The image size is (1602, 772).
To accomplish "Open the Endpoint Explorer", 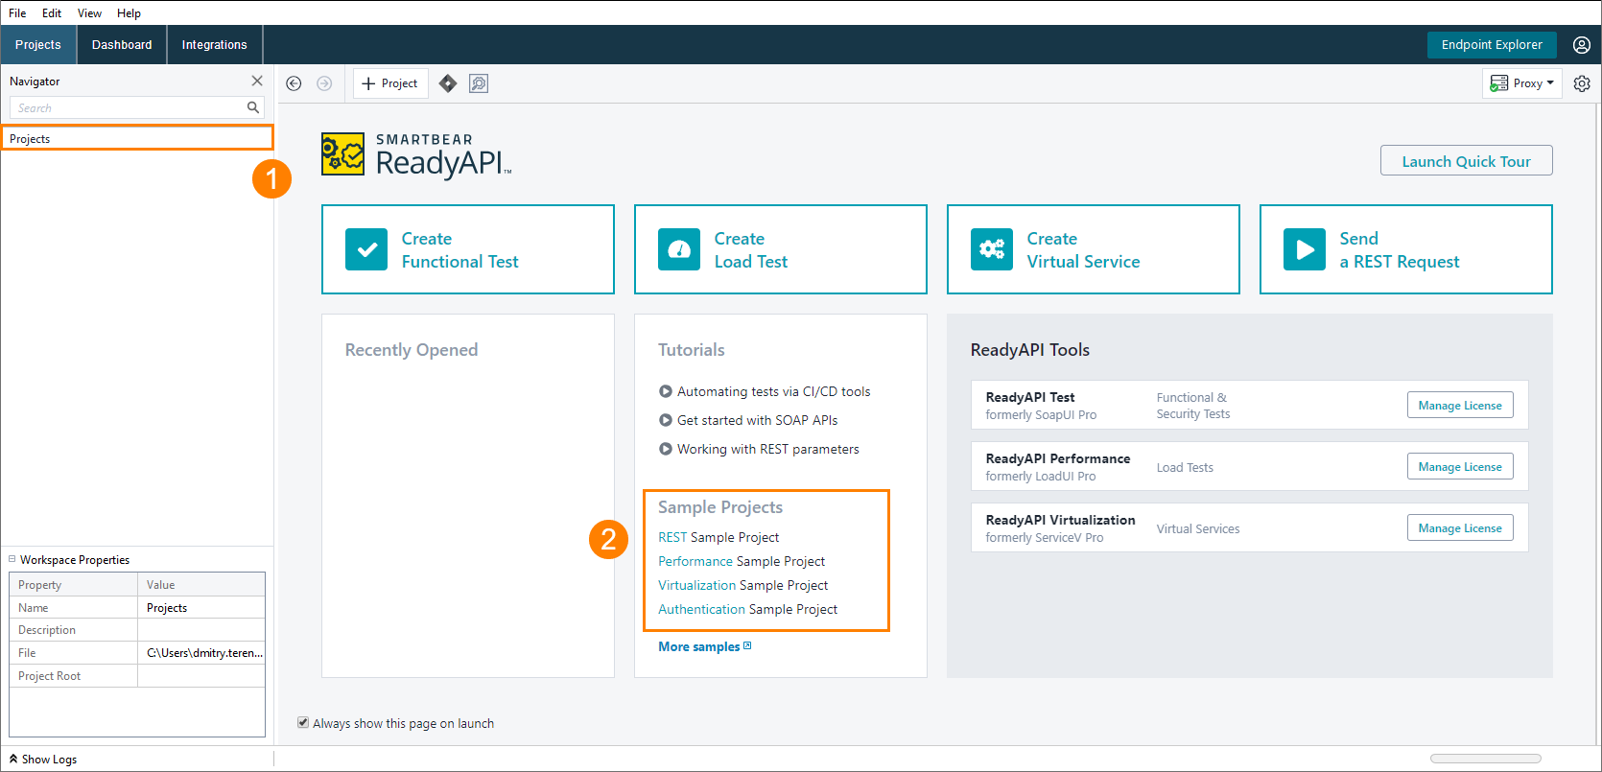I will click(x=1492, y=45).
